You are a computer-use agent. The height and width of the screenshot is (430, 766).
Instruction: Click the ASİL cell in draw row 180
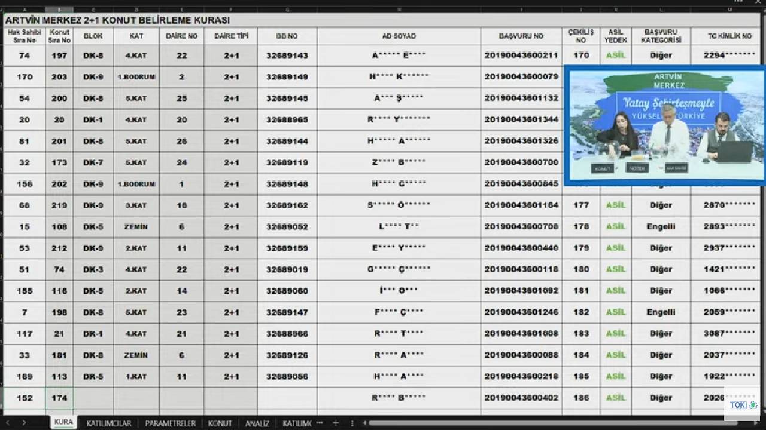[x=616, y=269]
